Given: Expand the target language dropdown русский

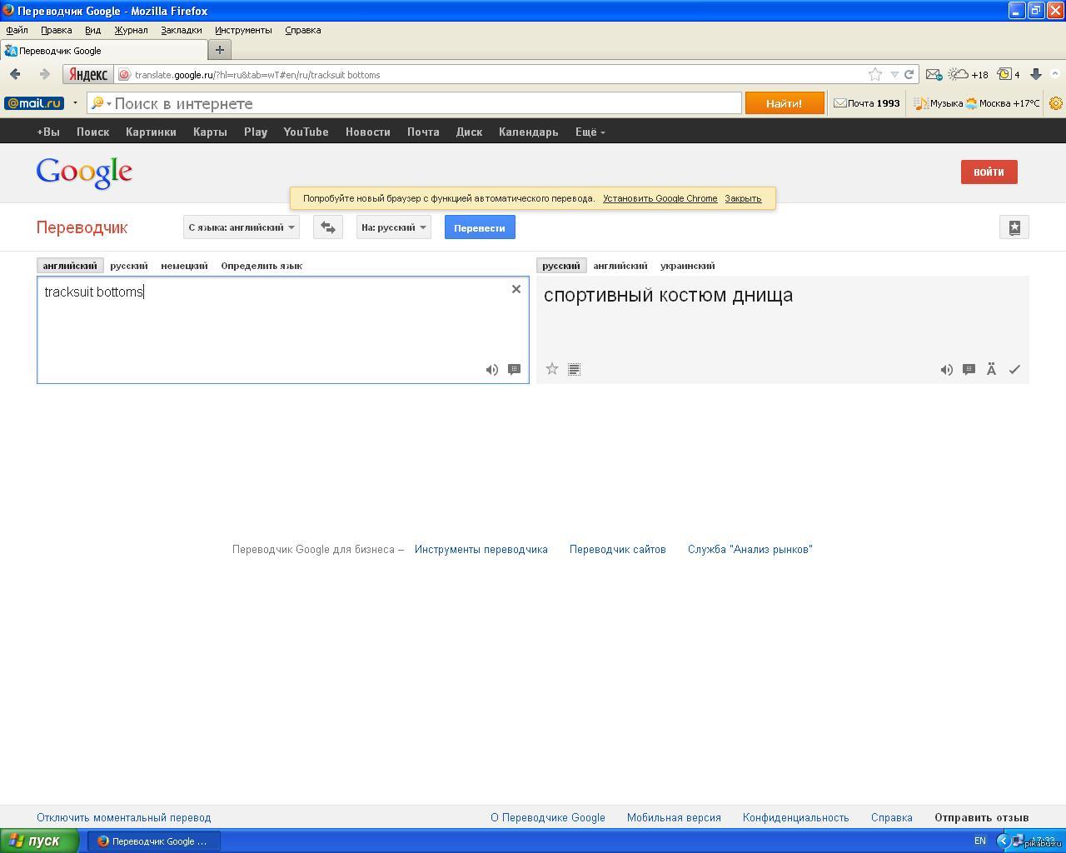Looking at the screenshot, I should [394, 227].
